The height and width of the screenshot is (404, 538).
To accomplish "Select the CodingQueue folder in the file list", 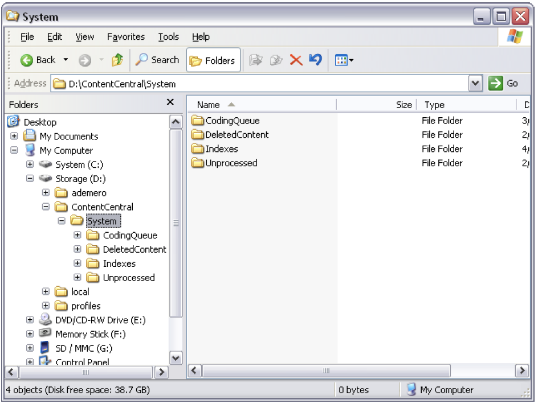I will [232, 121].
